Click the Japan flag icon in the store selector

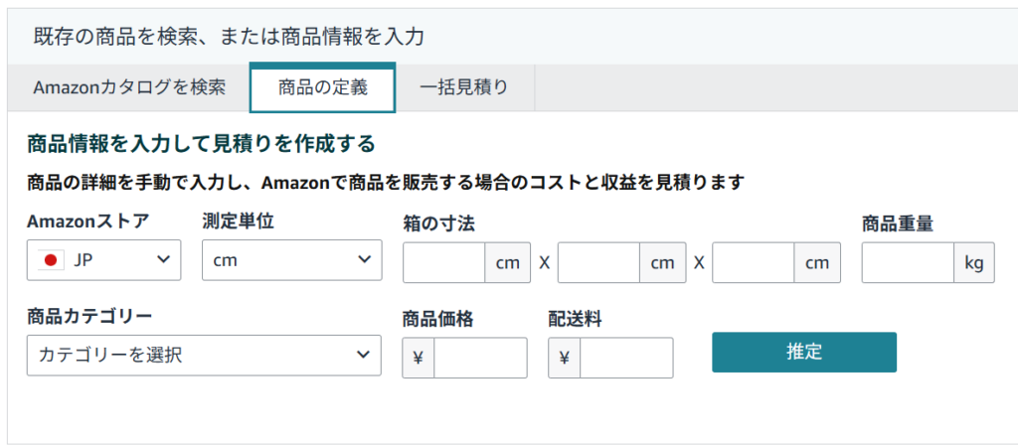tap(51, 260)
